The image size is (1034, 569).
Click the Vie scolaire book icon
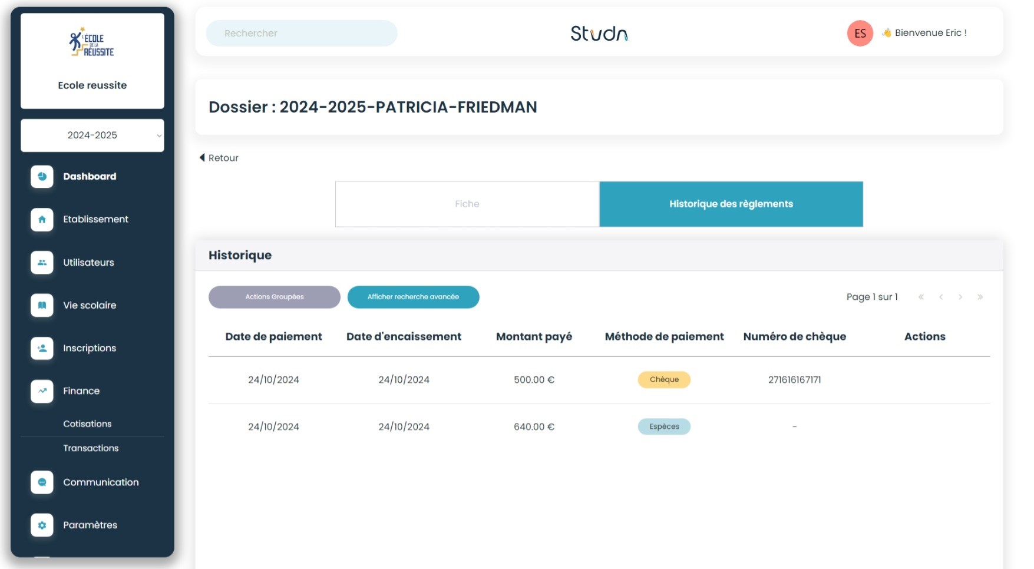[x=41, y=305]
